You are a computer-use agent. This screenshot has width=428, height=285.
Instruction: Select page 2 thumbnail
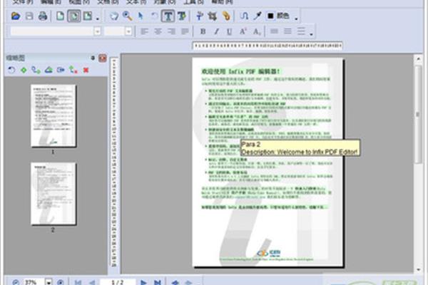(53, 194)
